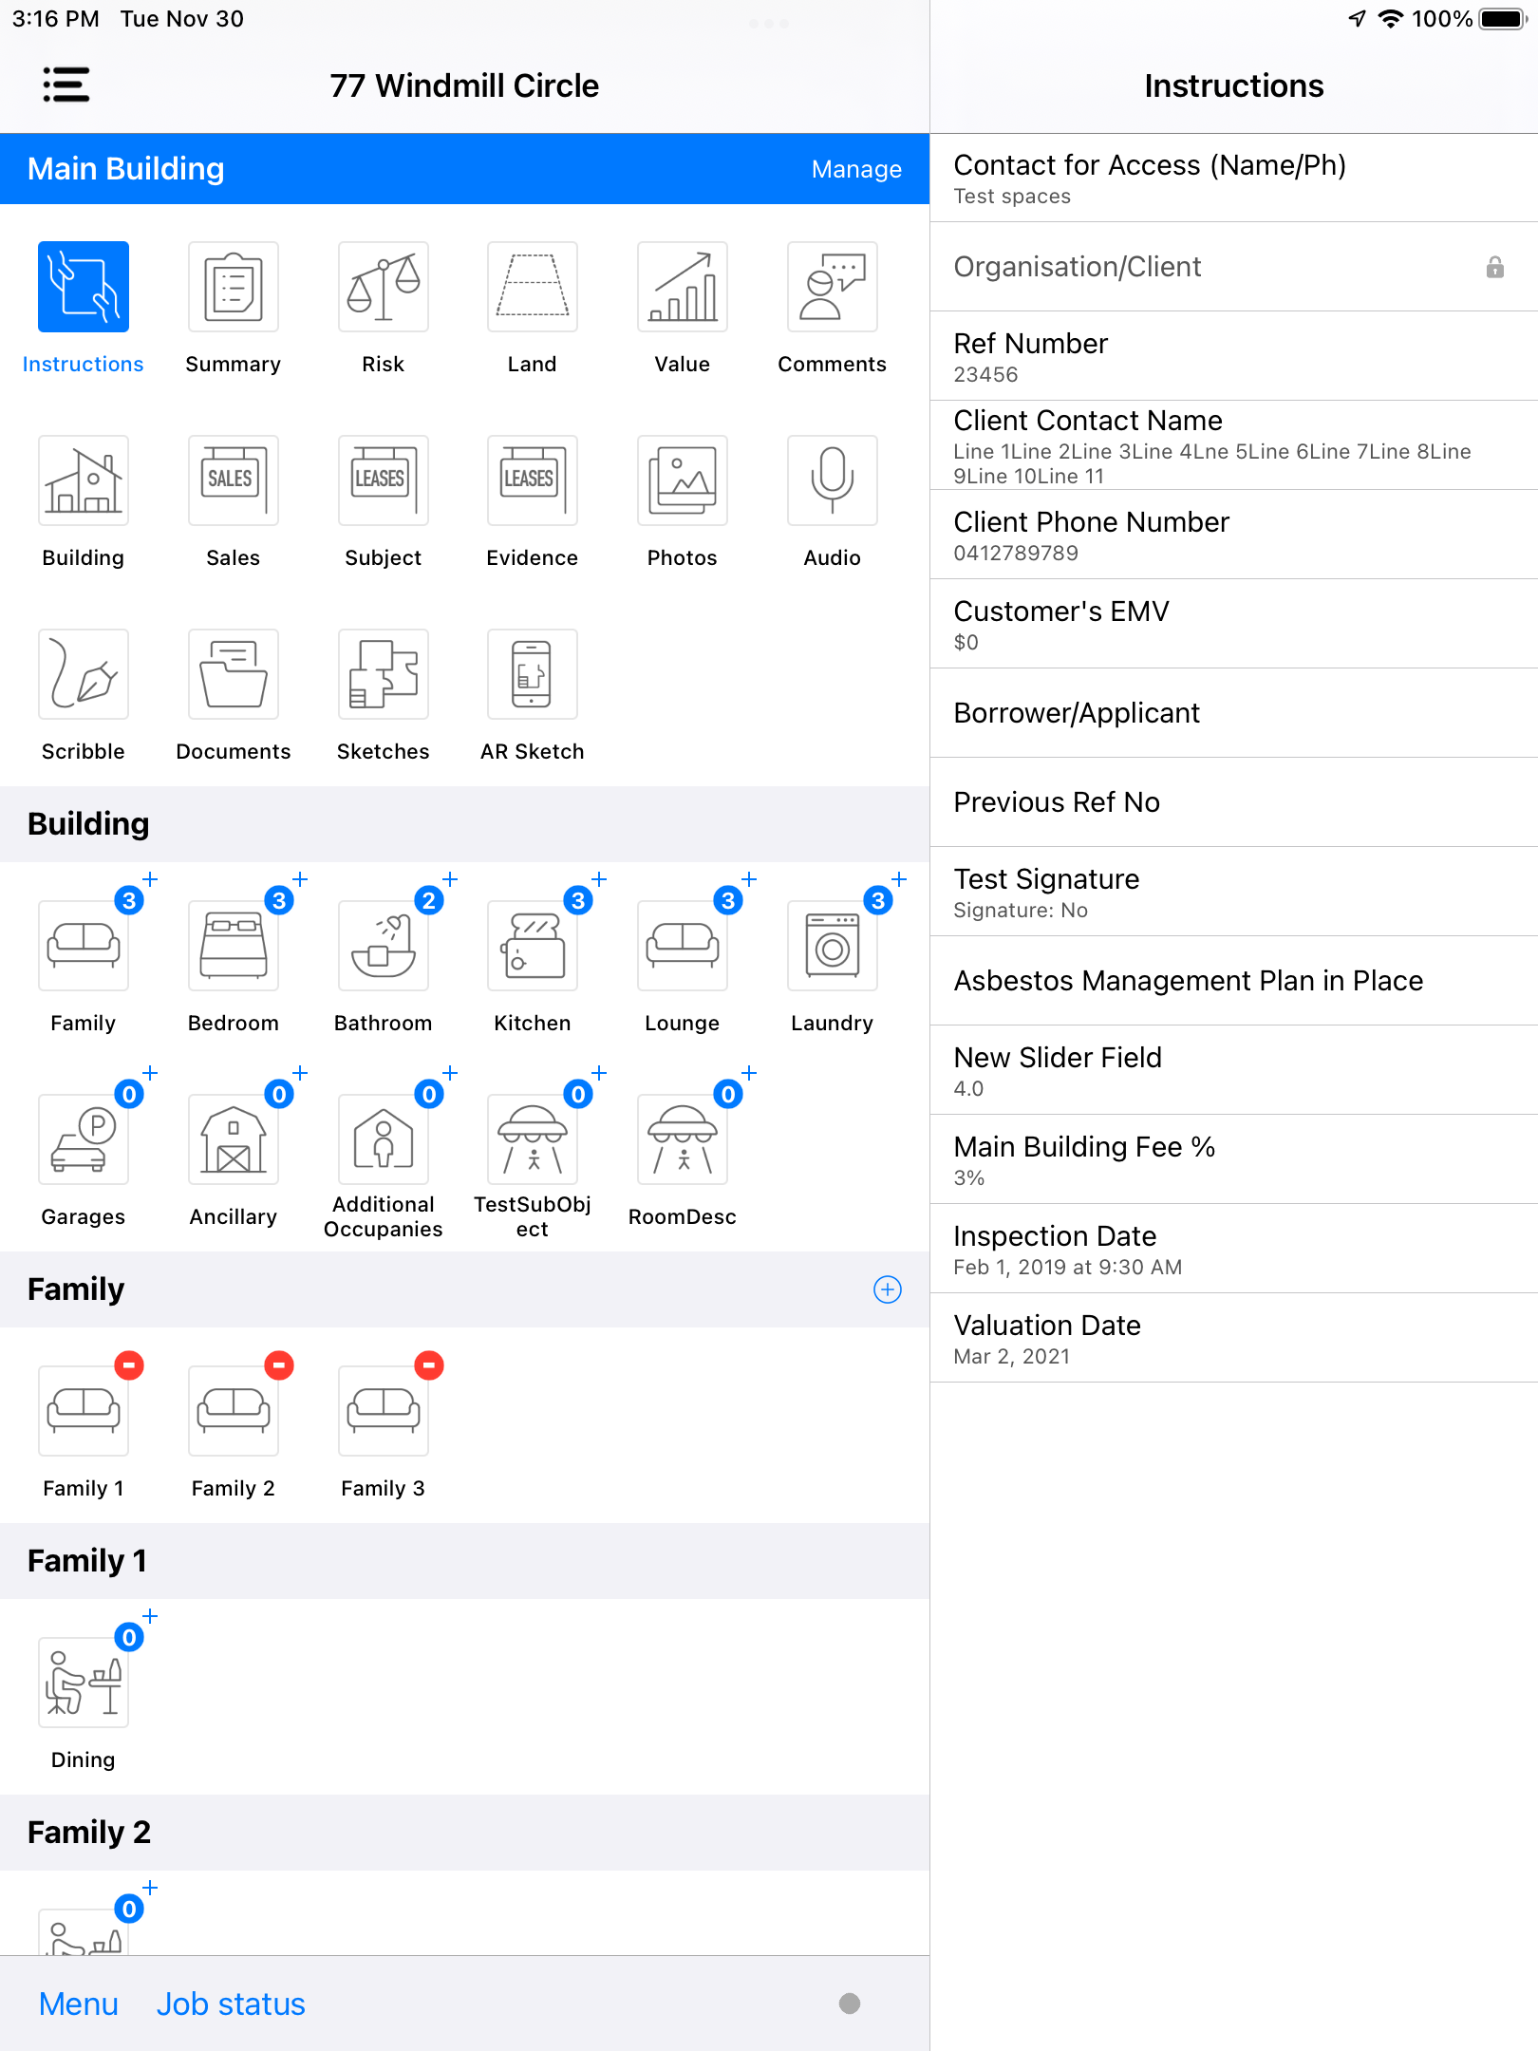This screenshot has height=2051, width=1538.
Task: Select the Garages parking icon
Action: pyautogui.click(x=84, y=1139)
